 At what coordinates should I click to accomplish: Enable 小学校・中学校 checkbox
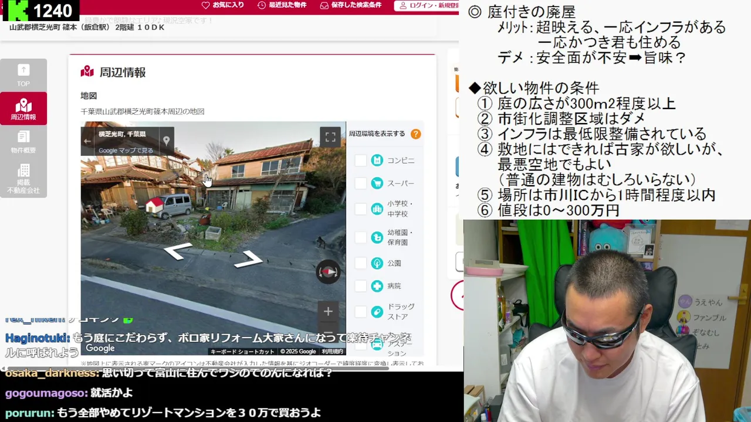(x=360, y=209)
